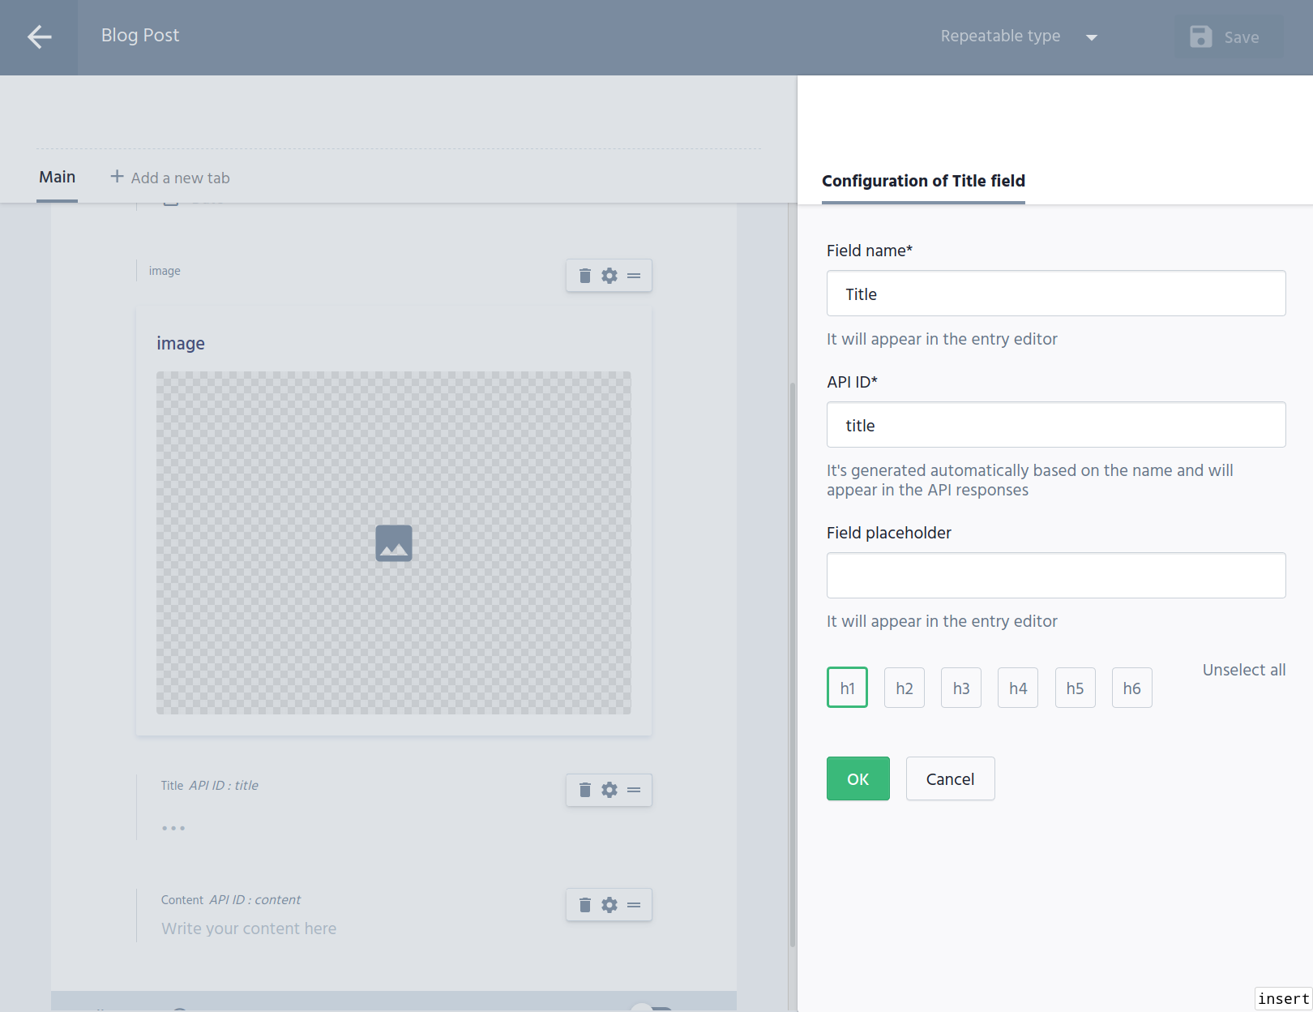Image resolution: width=1313 pixels, height=1012 pixels.
Task: Delete the Title field with trash icon
Action: coord(585,790)
